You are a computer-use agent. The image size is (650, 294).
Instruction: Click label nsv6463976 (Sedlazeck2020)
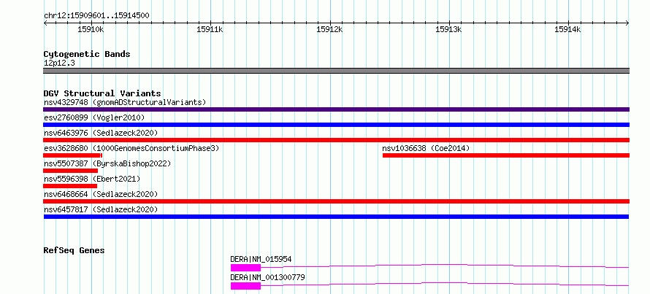101,133
